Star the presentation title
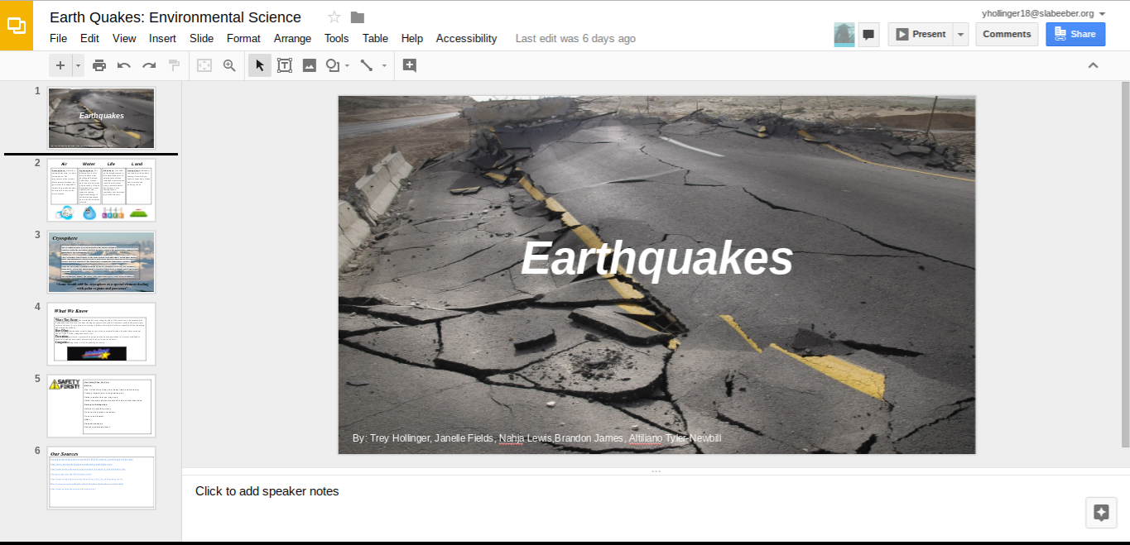 click(x=334, y=17)
